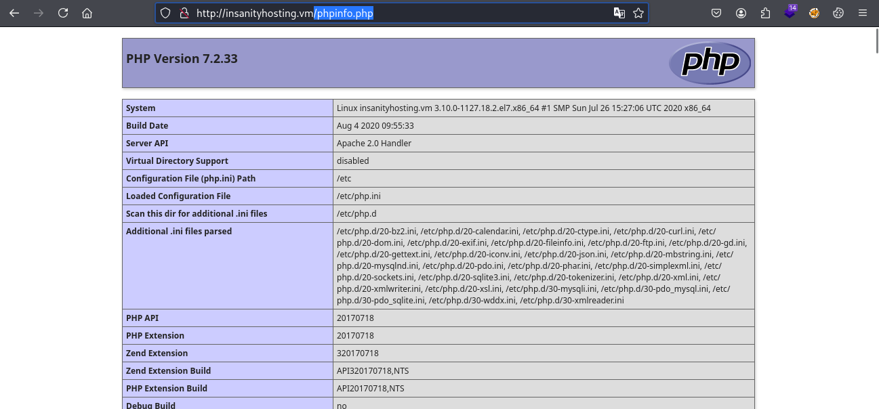
Task: Open the Firefox account icon
Action: point(741,13)
